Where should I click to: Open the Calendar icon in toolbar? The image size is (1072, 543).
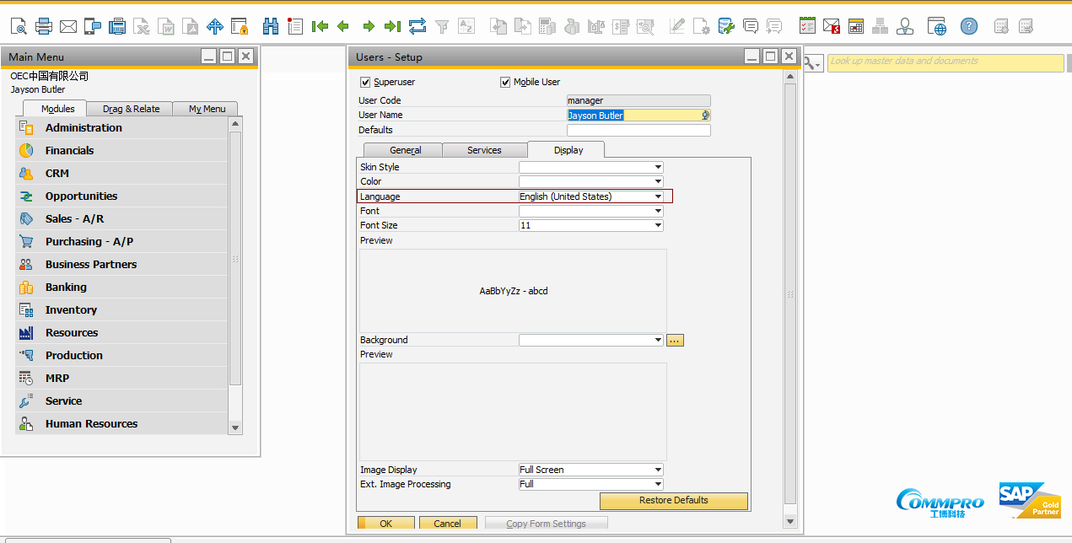click(x=856, y=26)
